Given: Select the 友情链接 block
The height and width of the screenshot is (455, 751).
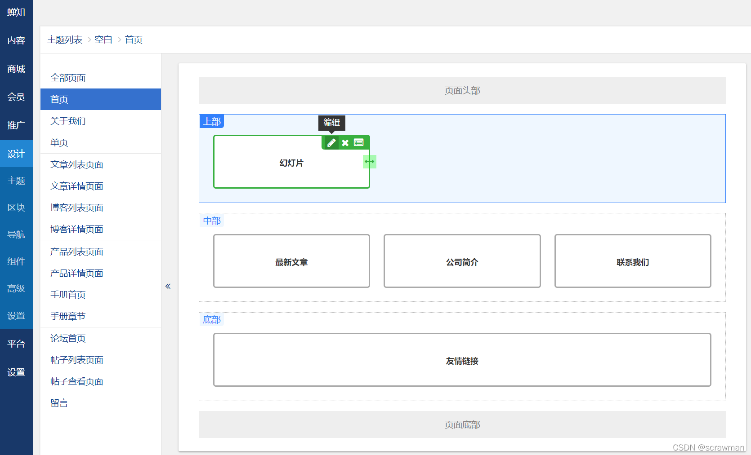Looking at the screenshot, I should coord(462,361).
